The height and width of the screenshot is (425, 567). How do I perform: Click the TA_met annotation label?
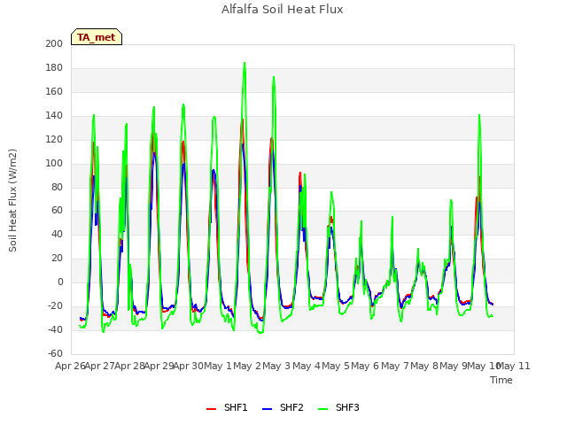(x=97, y=37)
